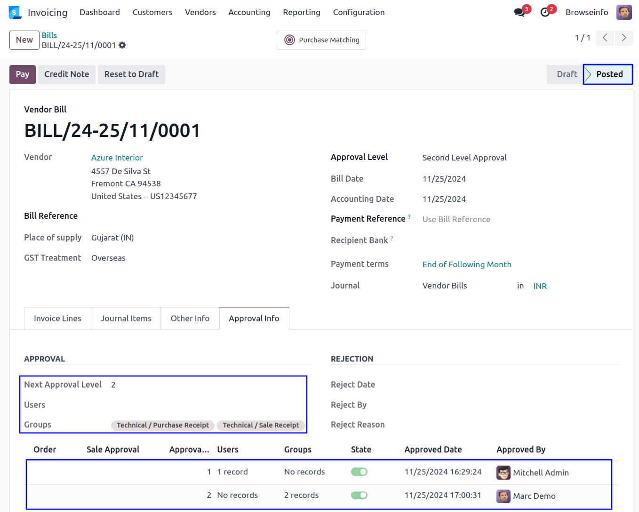Viewport: 639px width, 512px height.
Task: Expand the Configuration menu
Action: (359, 13)
